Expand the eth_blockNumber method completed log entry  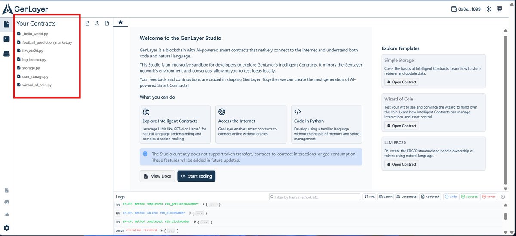coord(195,222)
